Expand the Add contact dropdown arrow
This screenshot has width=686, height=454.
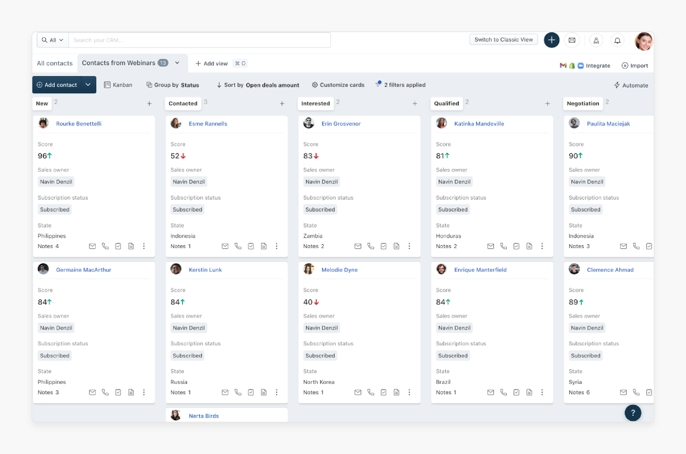tap(88, 85)
